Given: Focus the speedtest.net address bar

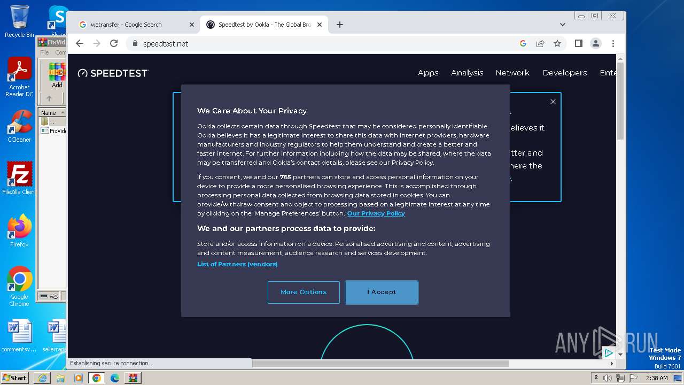Looking at the screenshot, I should tap(321, 44).
